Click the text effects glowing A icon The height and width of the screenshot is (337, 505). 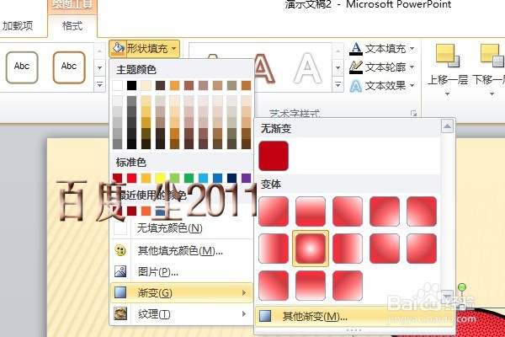coord(356,86)
